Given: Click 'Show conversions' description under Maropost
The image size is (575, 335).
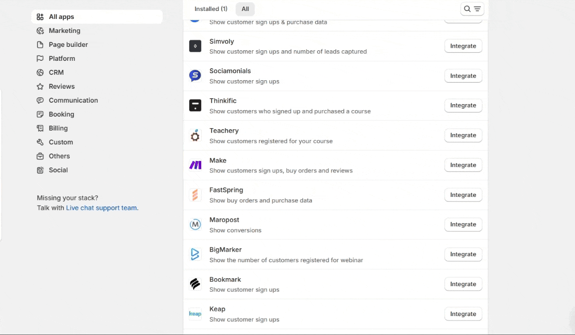Looking at the screenshot, I should (x=236, y=230).
